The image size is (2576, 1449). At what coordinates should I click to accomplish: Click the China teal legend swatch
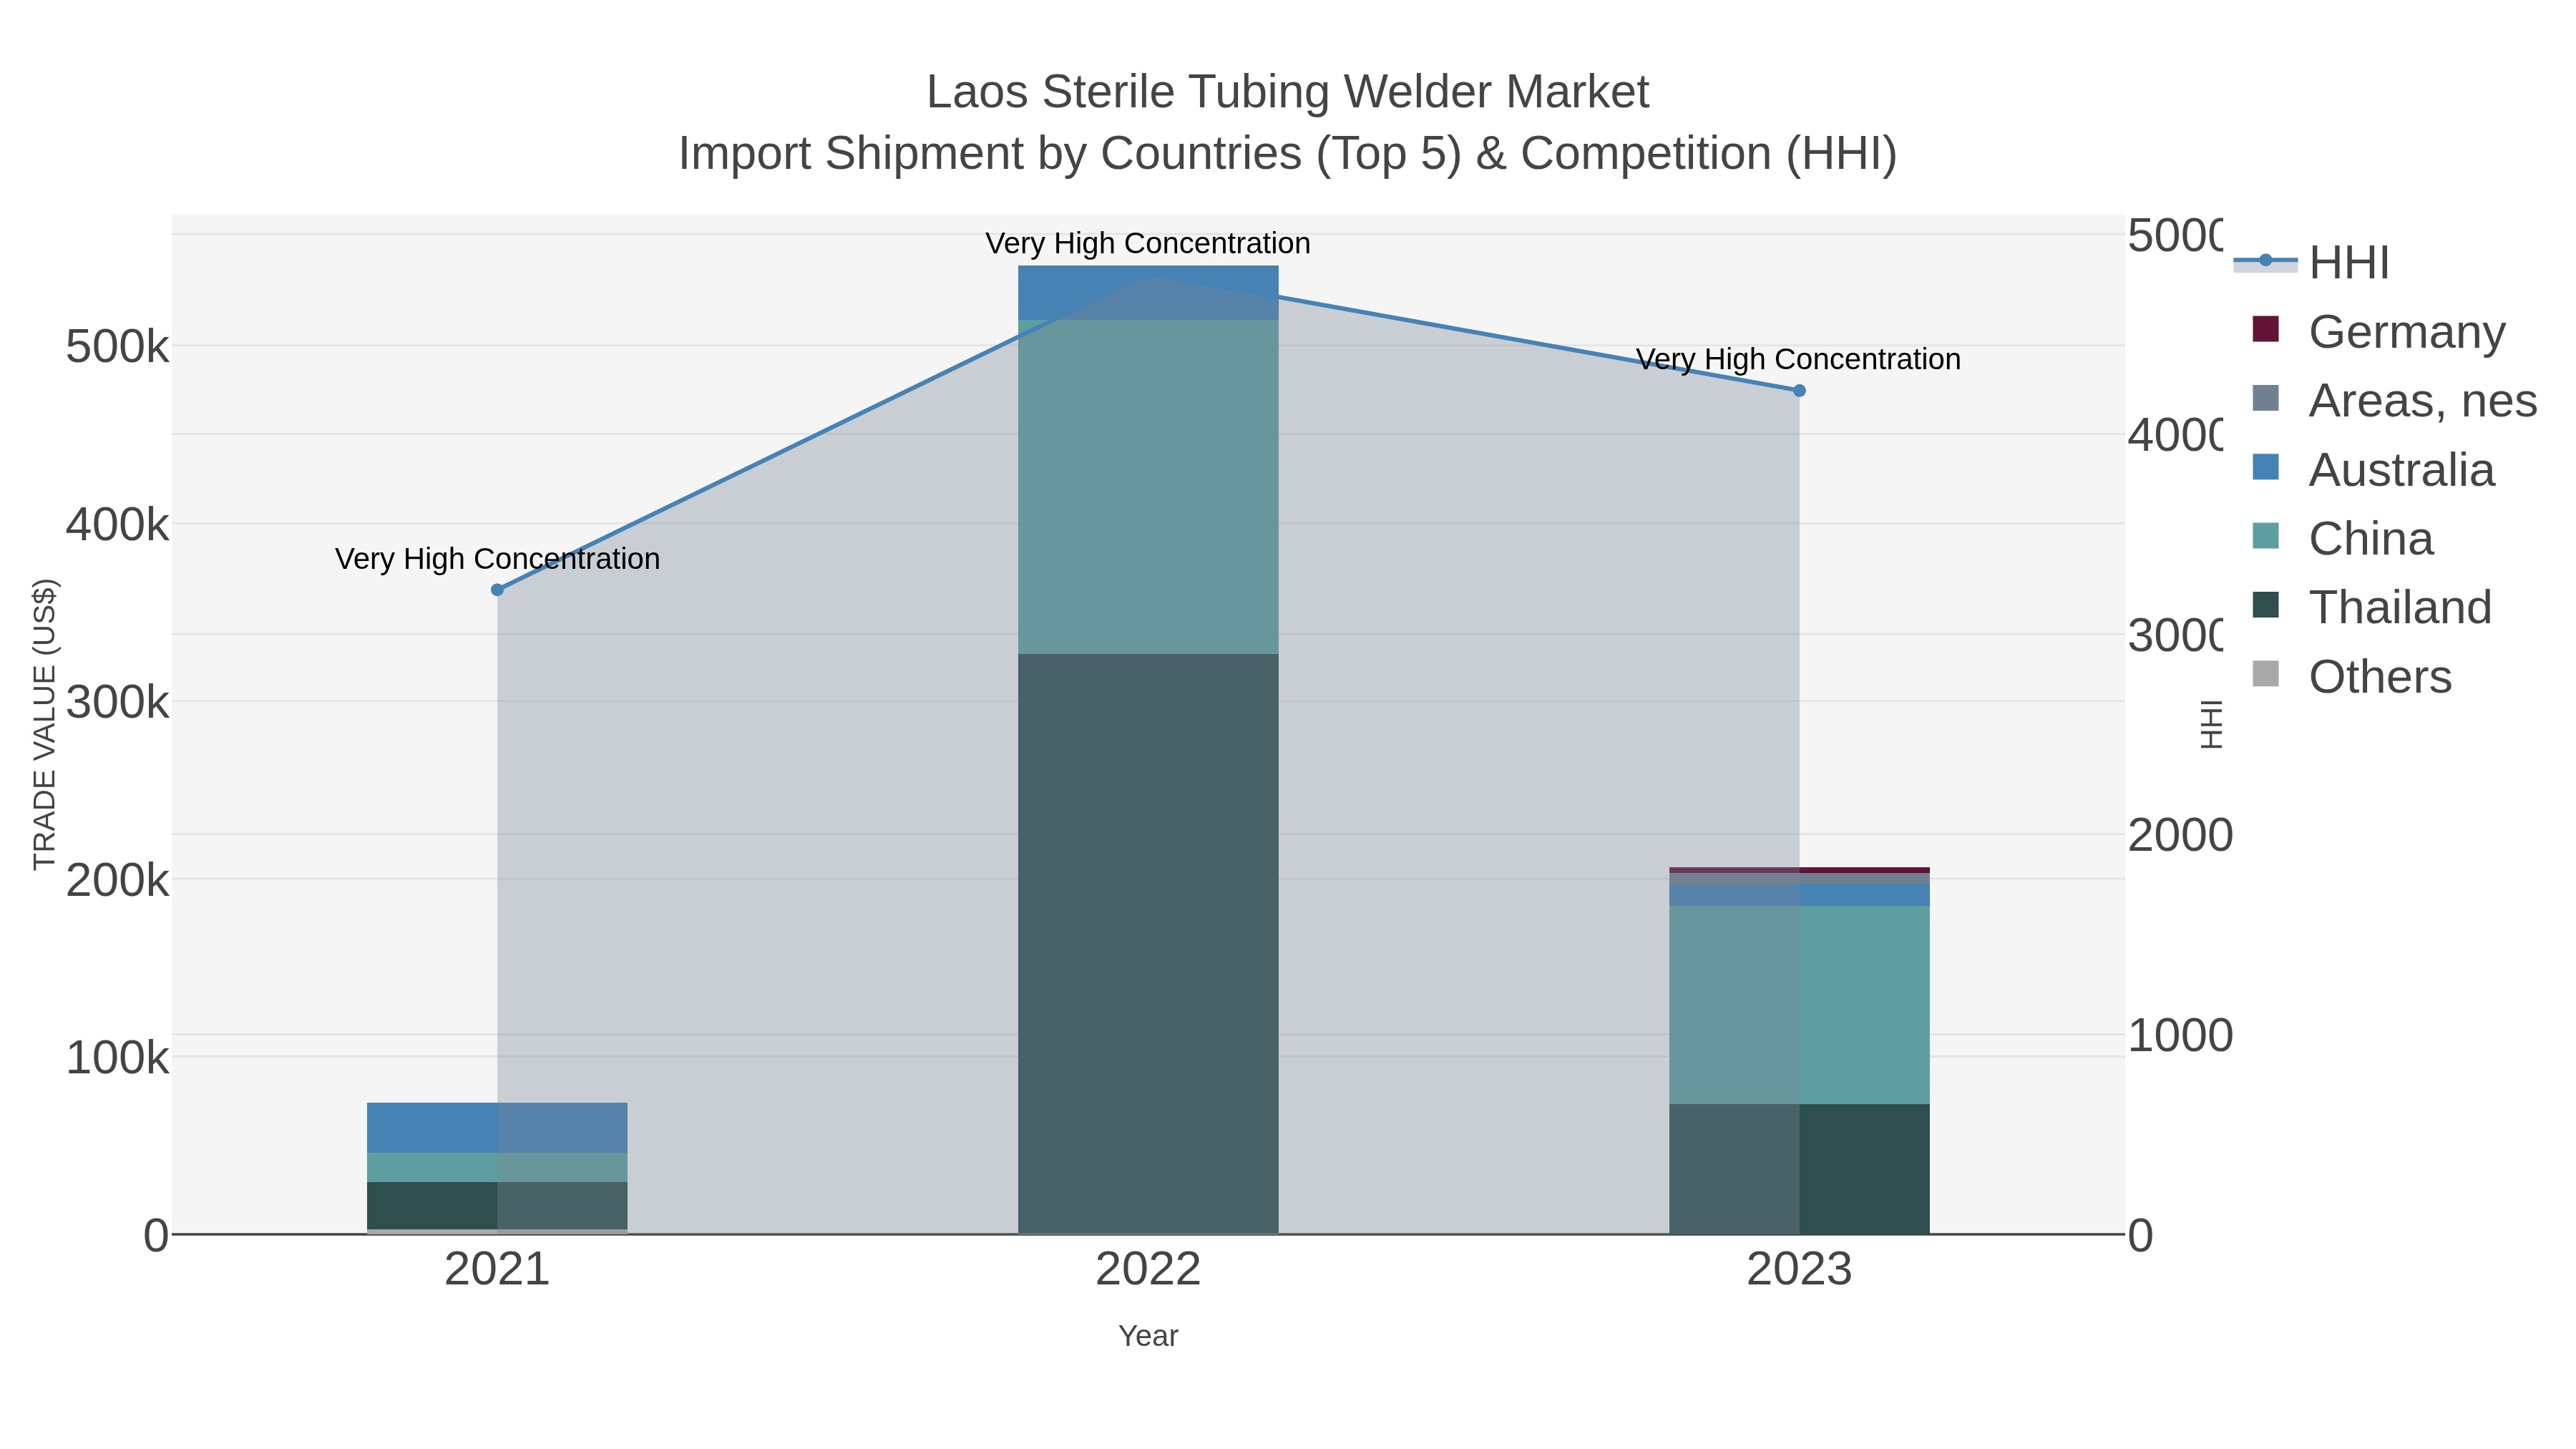point(2266,536)
